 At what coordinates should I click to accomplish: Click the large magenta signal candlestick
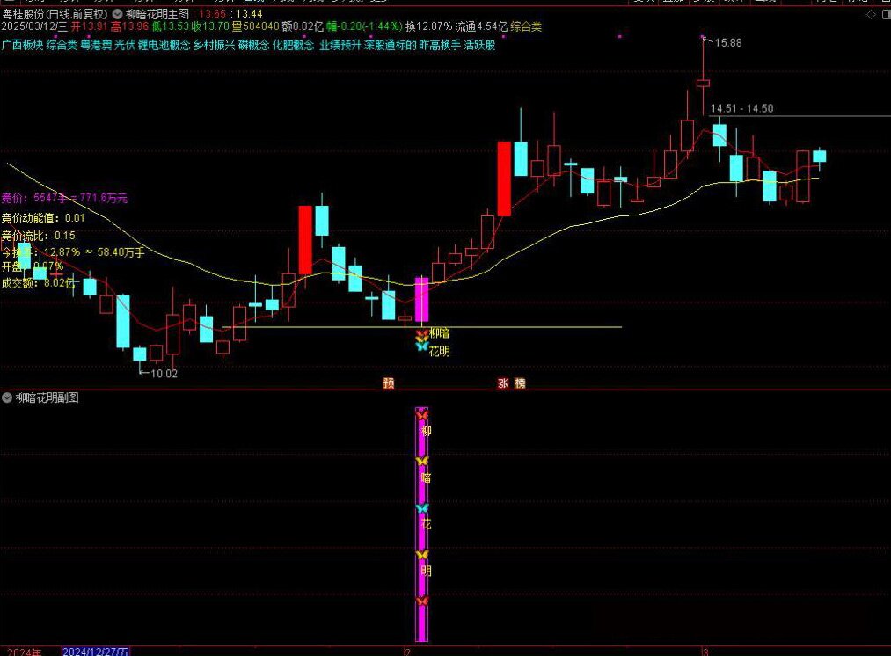(x=421, y=300)
